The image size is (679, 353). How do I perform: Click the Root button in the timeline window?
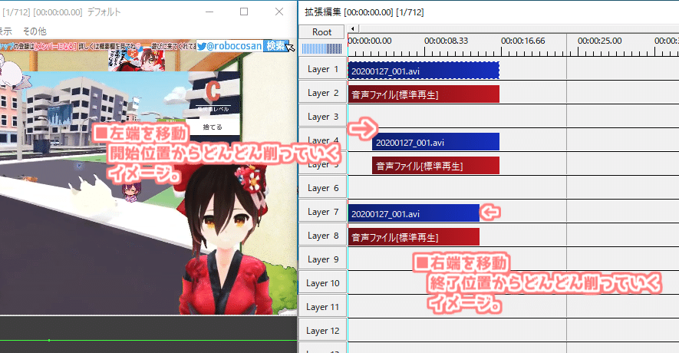coord(321,32)
